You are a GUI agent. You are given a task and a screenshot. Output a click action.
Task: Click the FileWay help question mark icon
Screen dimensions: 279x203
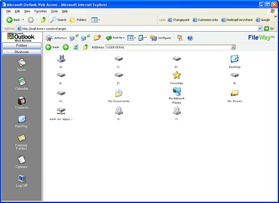click(x=190, y=38)
